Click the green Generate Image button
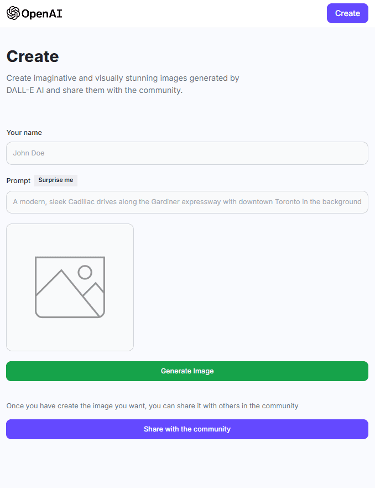Image resolution: width=375 pixels, height=489 pixels. tap(187, 371)
